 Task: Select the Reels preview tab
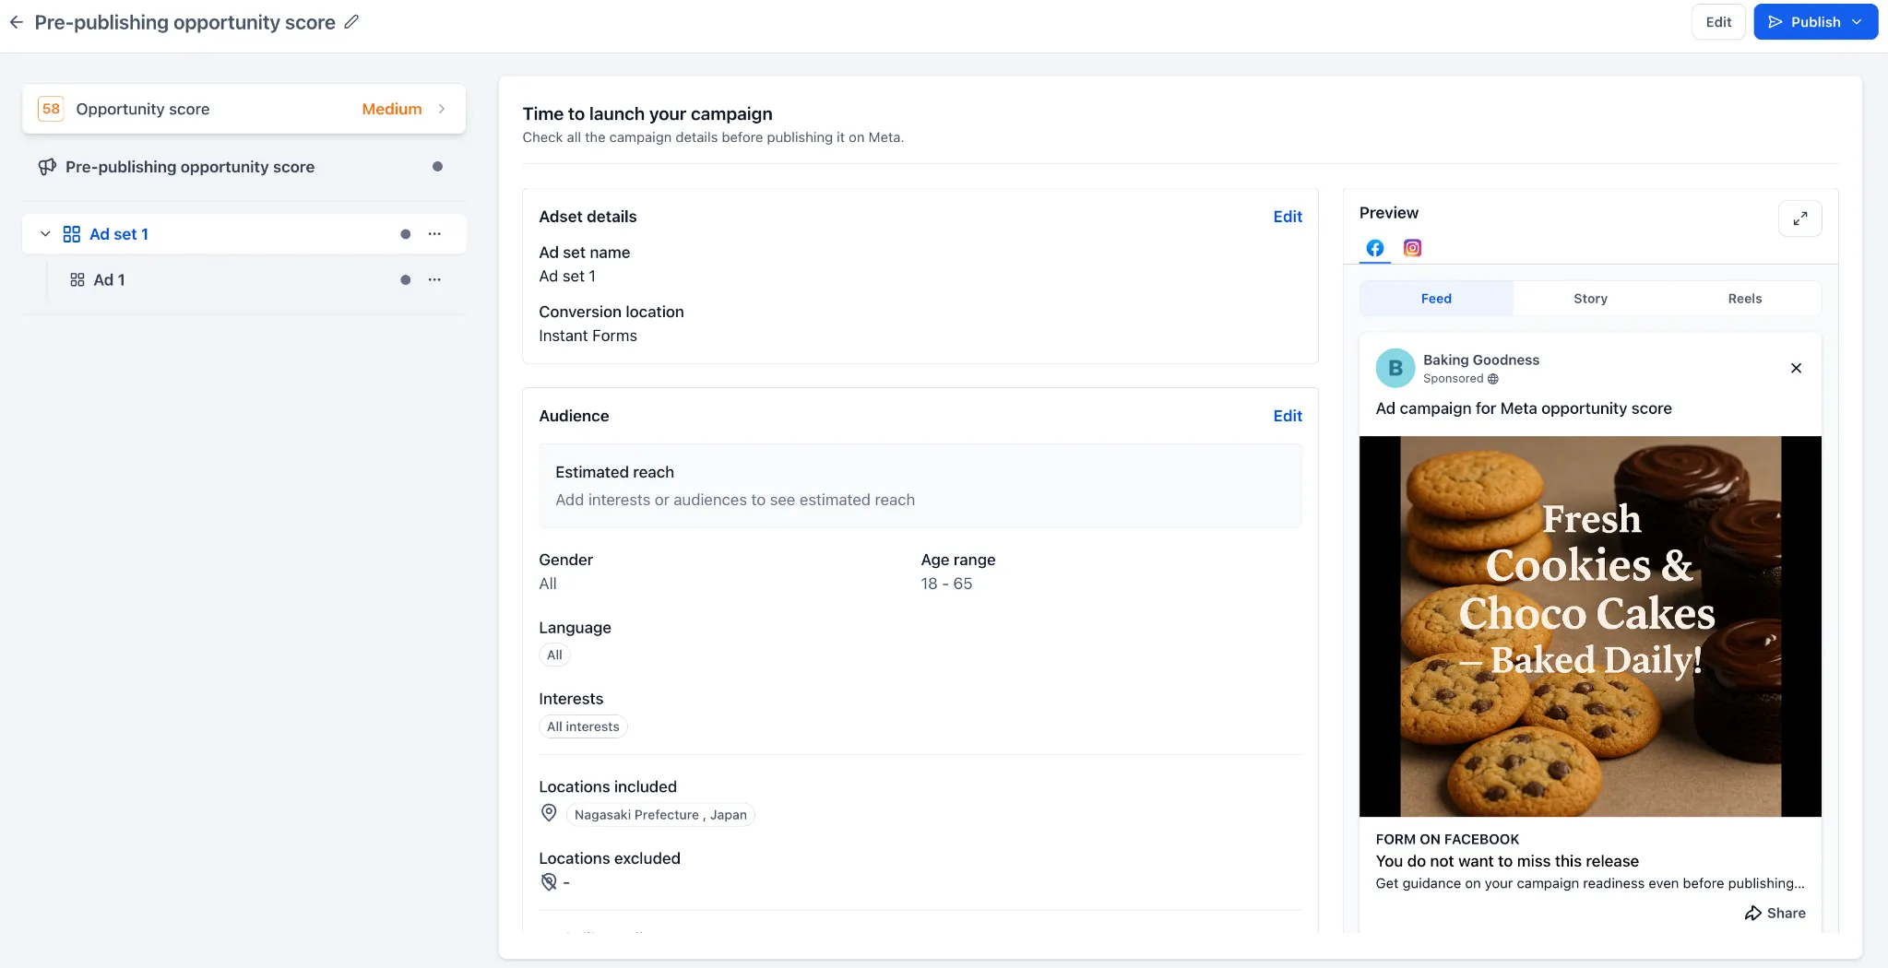(1744, 299)
